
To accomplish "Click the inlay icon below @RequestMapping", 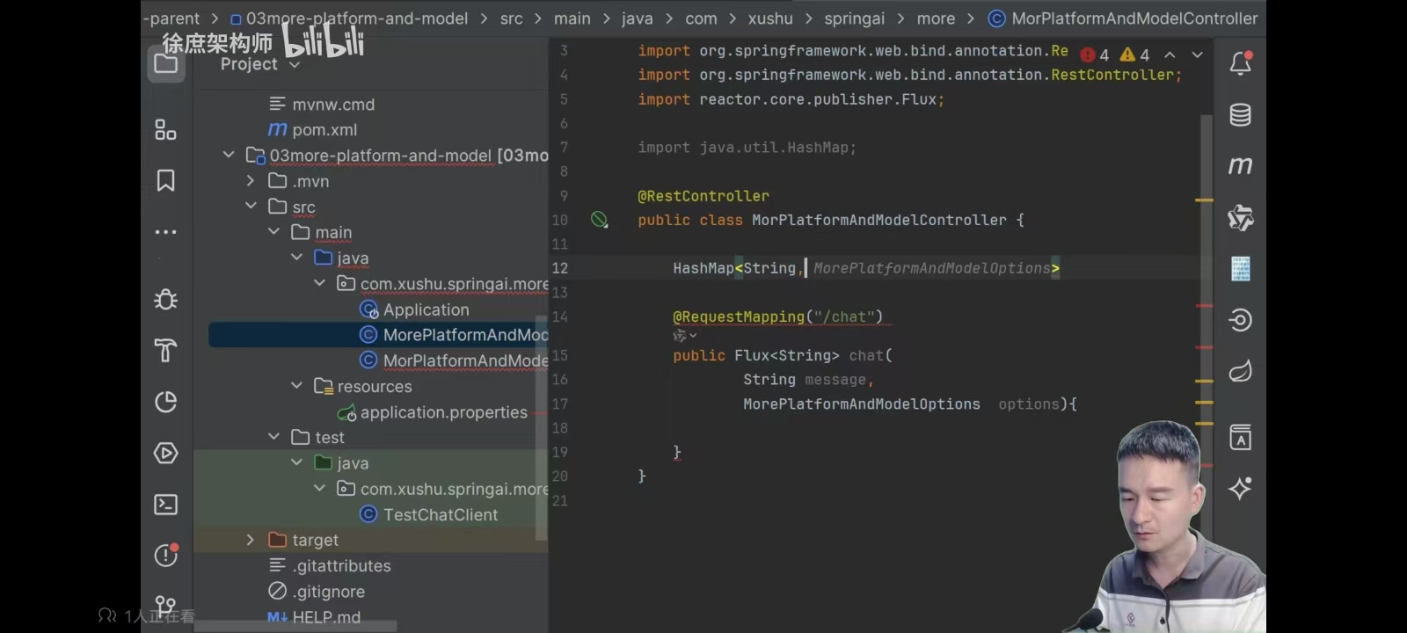I will pos(685,336).
